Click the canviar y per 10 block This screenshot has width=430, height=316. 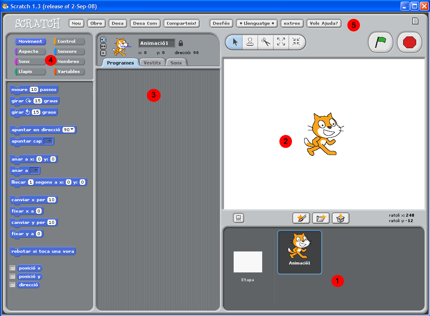coord(34,223)
